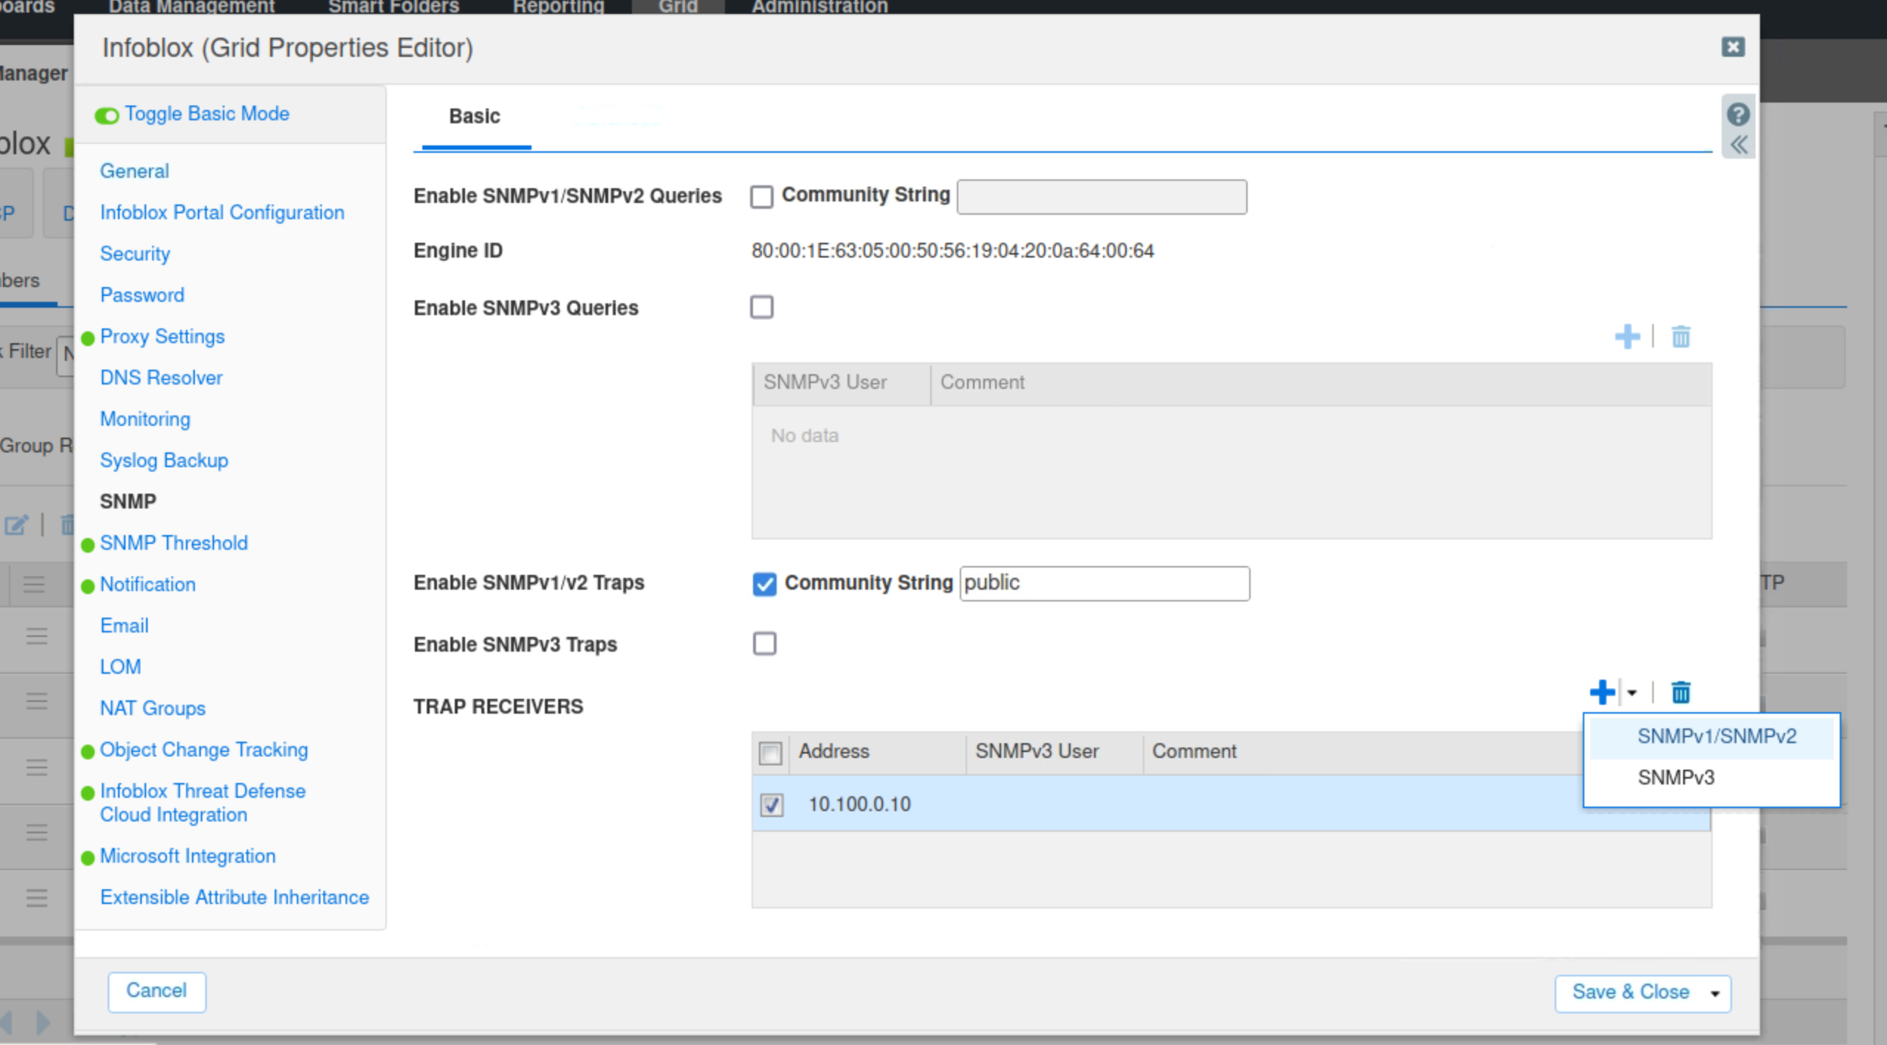Choose SNMPv3 from receiver type menu
This screenshot has width=1887, height=1045.
click(x=1676, y=777)
